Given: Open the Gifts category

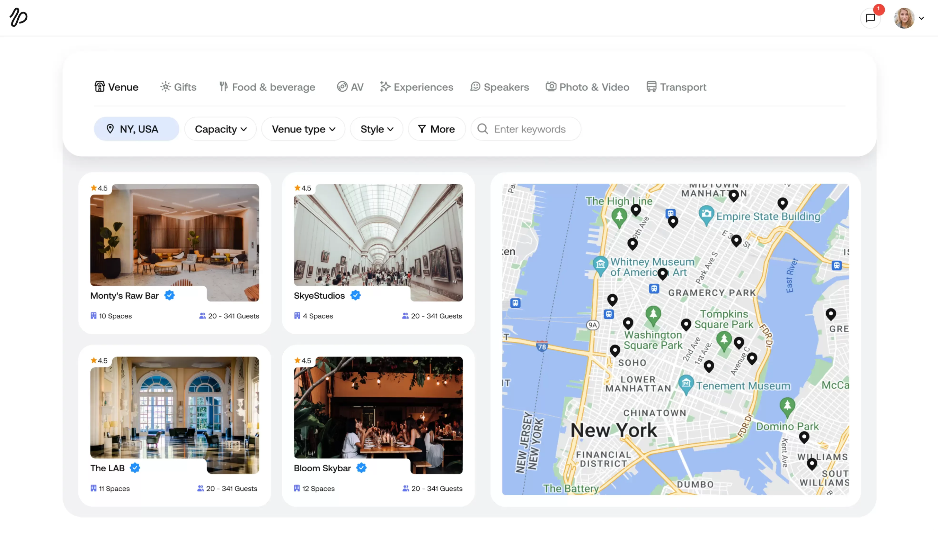Looking at the screenshot, I should (x=178, y=87).
